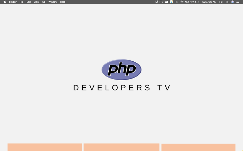The image size is (243, 151).
Task: Open the Dropbox menu bar icon
Action: (156, 2)
